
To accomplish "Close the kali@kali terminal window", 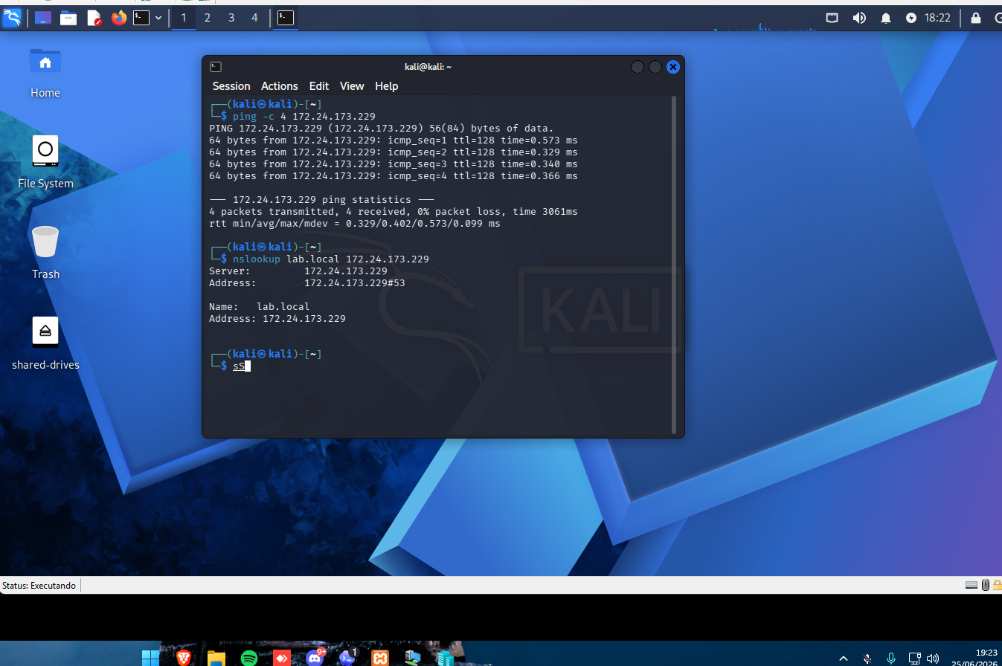I will pyautogui.click(x=673, y=67).
